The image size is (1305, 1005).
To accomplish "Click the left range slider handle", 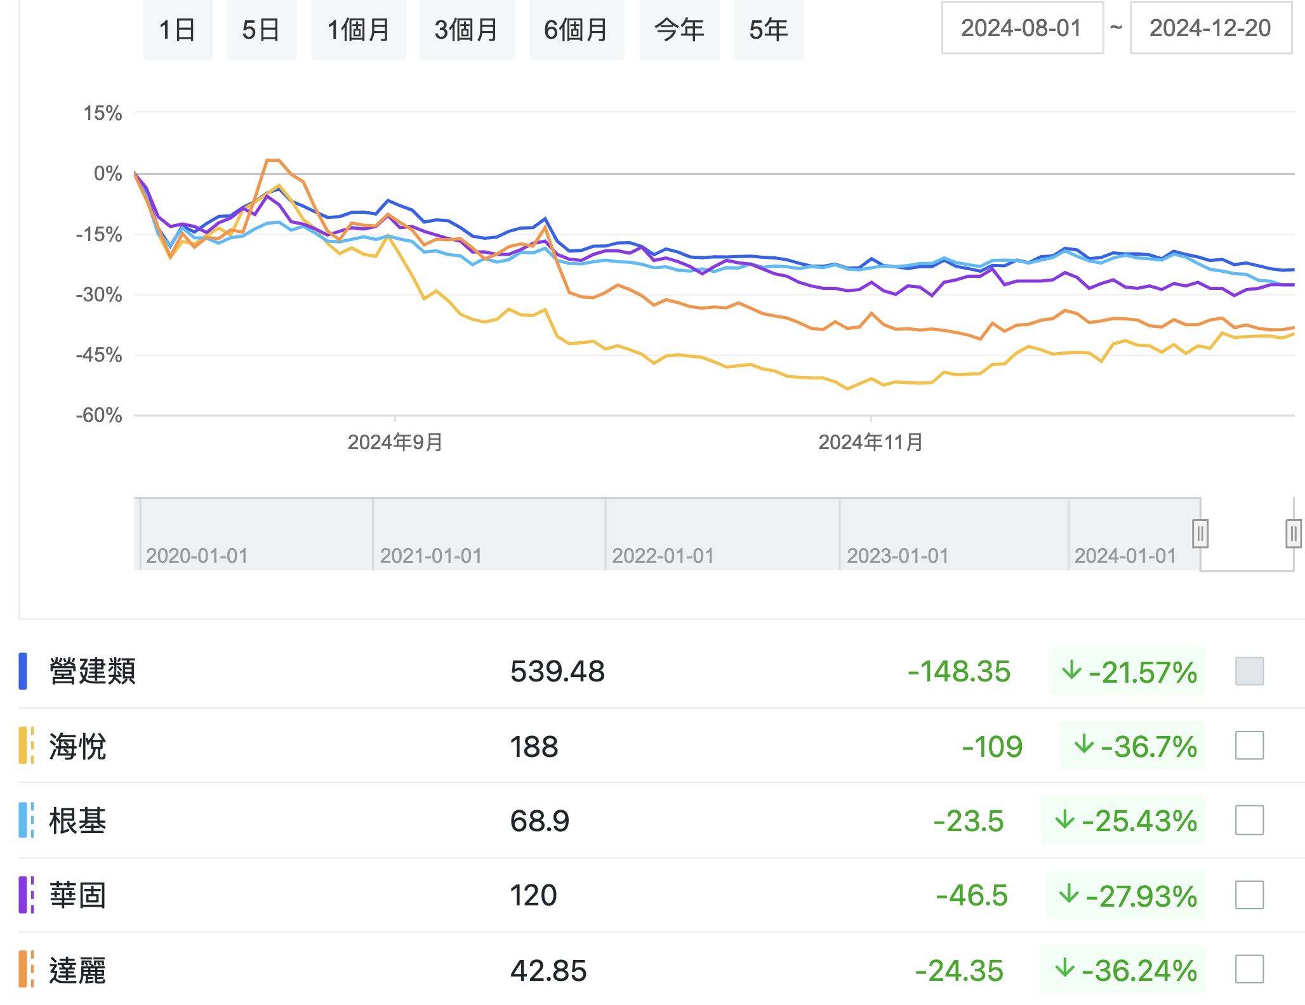I will pyautogui.click(x=1200, y=534).
